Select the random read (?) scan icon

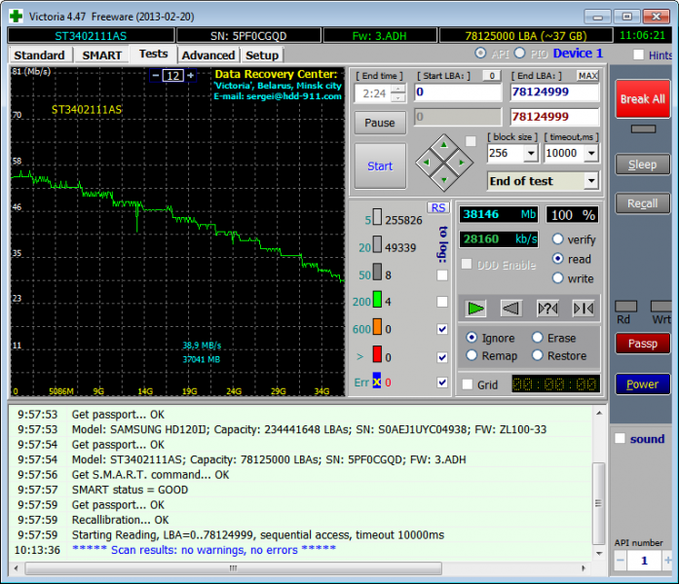pyautogui.click(x=547, y=308)
